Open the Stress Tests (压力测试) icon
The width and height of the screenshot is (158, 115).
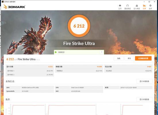tap(137, 7)
